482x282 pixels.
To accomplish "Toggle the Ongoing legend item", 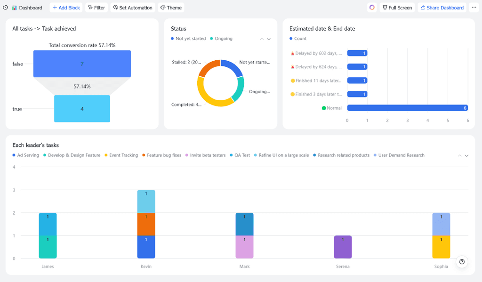I will click(x=221, y=39).
